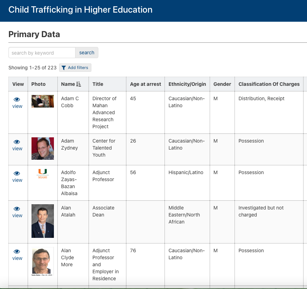This screenshot has height=289, width=307.
Task: Open the photo thumbnail in Alan Atalah row
Action: point(43,221)
